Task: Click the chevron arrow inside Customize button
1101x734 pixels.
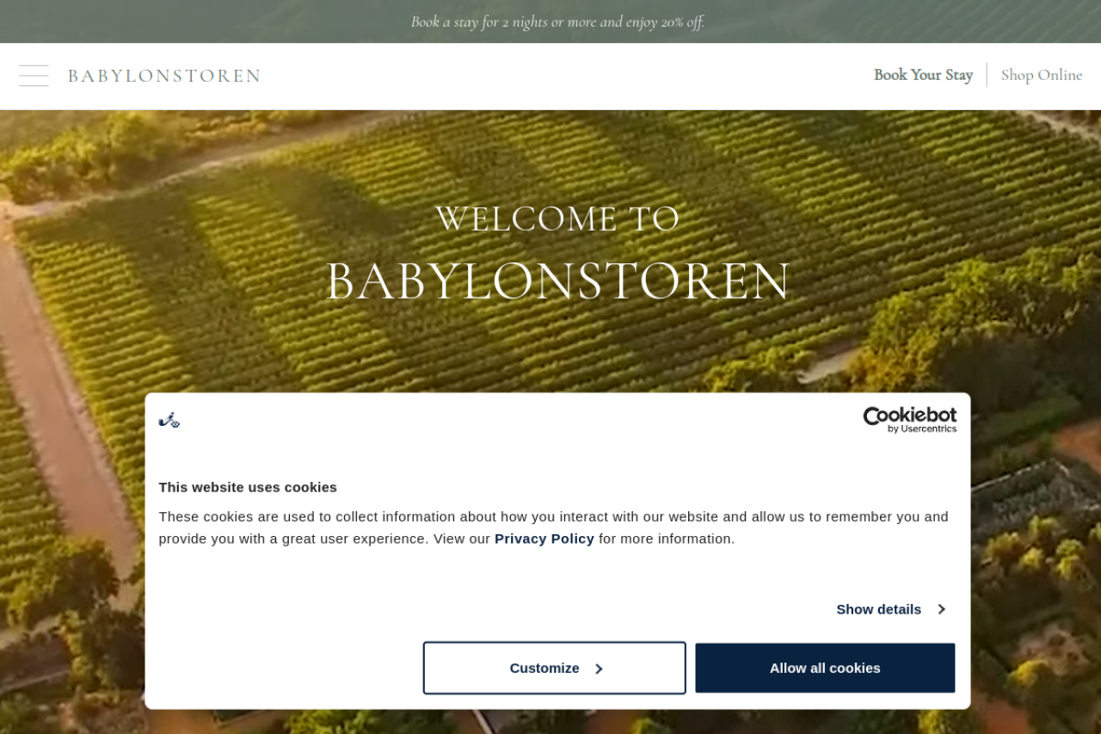Action: pos(599,669)
